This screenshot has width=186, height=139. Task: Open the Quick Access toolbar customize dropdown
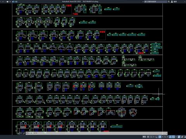pos(10,2)
